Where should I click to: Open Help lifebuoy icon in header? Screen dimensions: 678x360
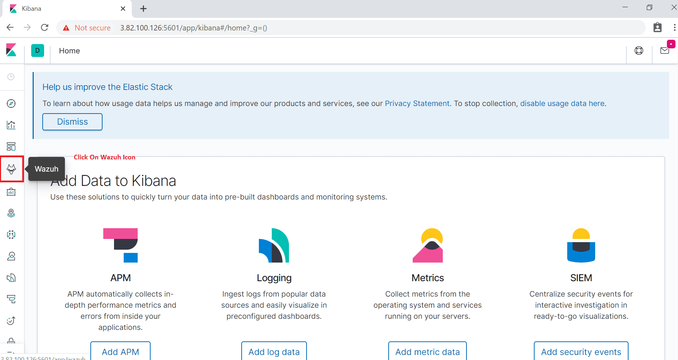[x=639, y=51]
